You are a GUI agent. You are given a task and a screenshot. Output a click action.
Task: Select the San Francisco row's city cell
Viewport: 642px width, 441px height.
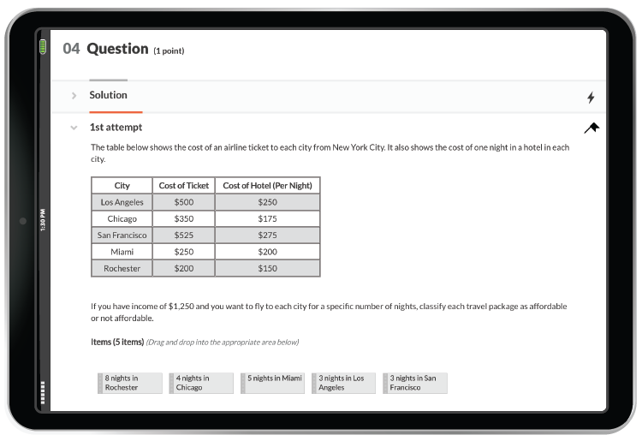[122, 235]
